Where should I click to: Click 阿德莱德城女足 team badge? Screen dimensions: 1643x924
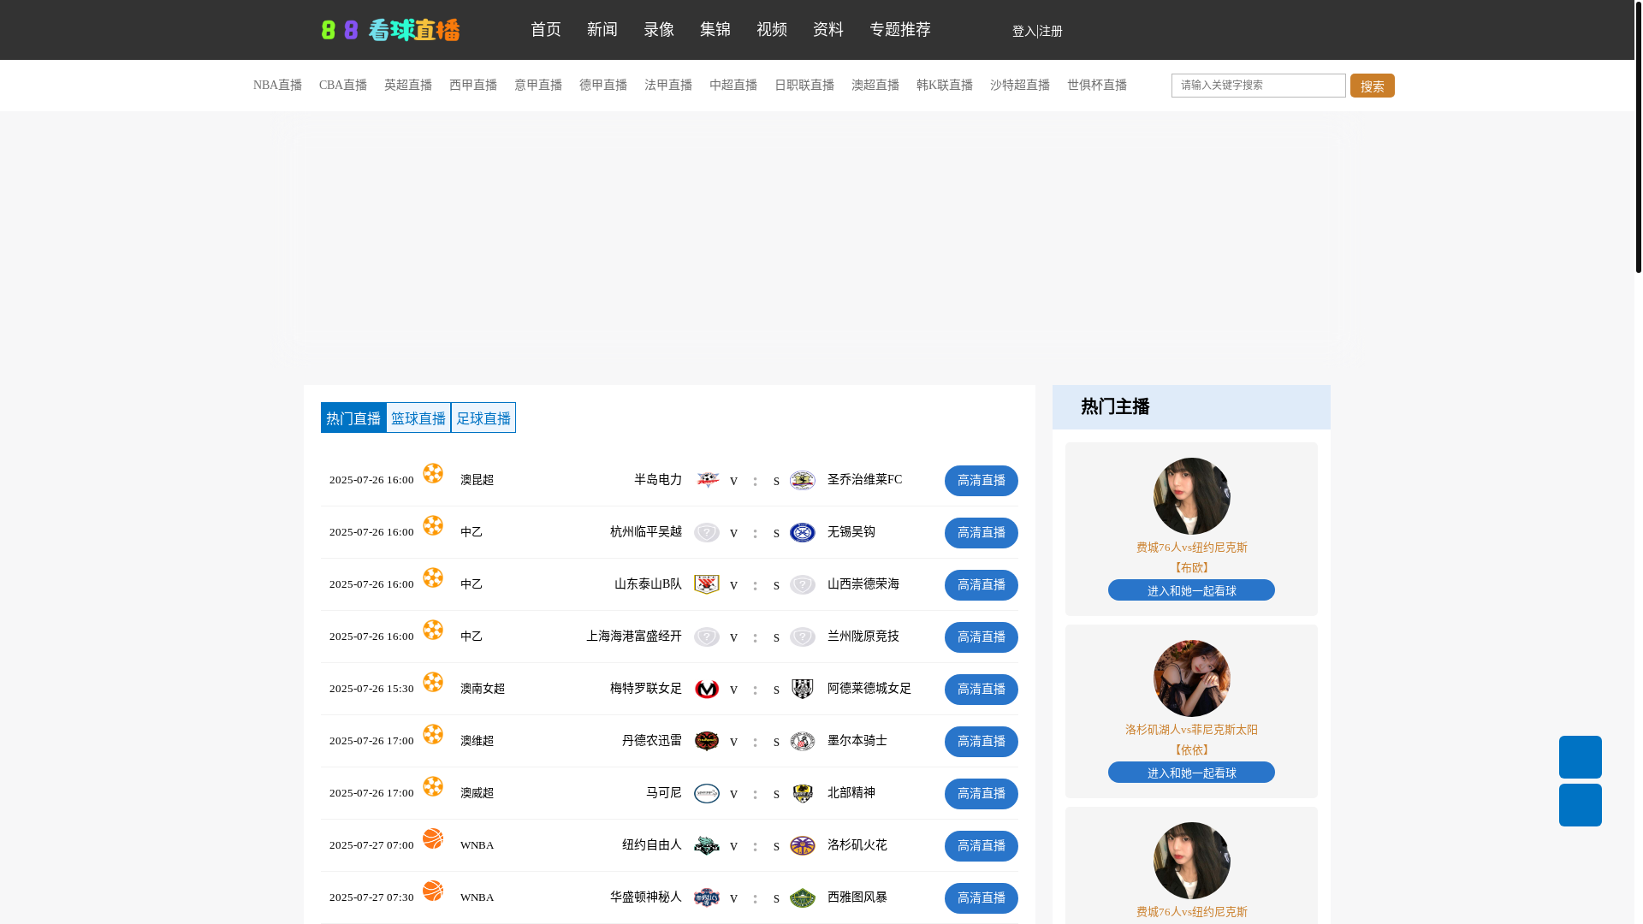pos(803,689)
